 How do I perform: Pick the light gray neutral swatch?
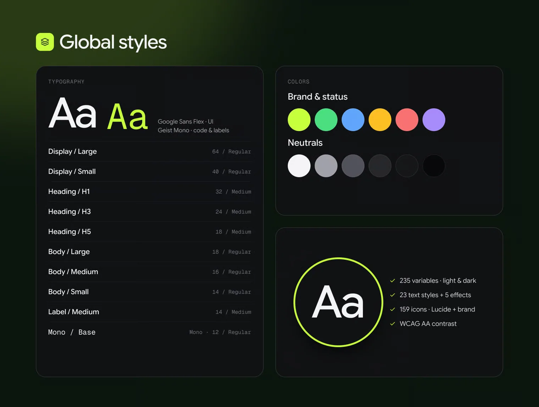326,166
